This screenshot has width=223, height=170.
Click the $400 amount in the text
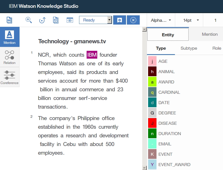click(x=122, y=81)
